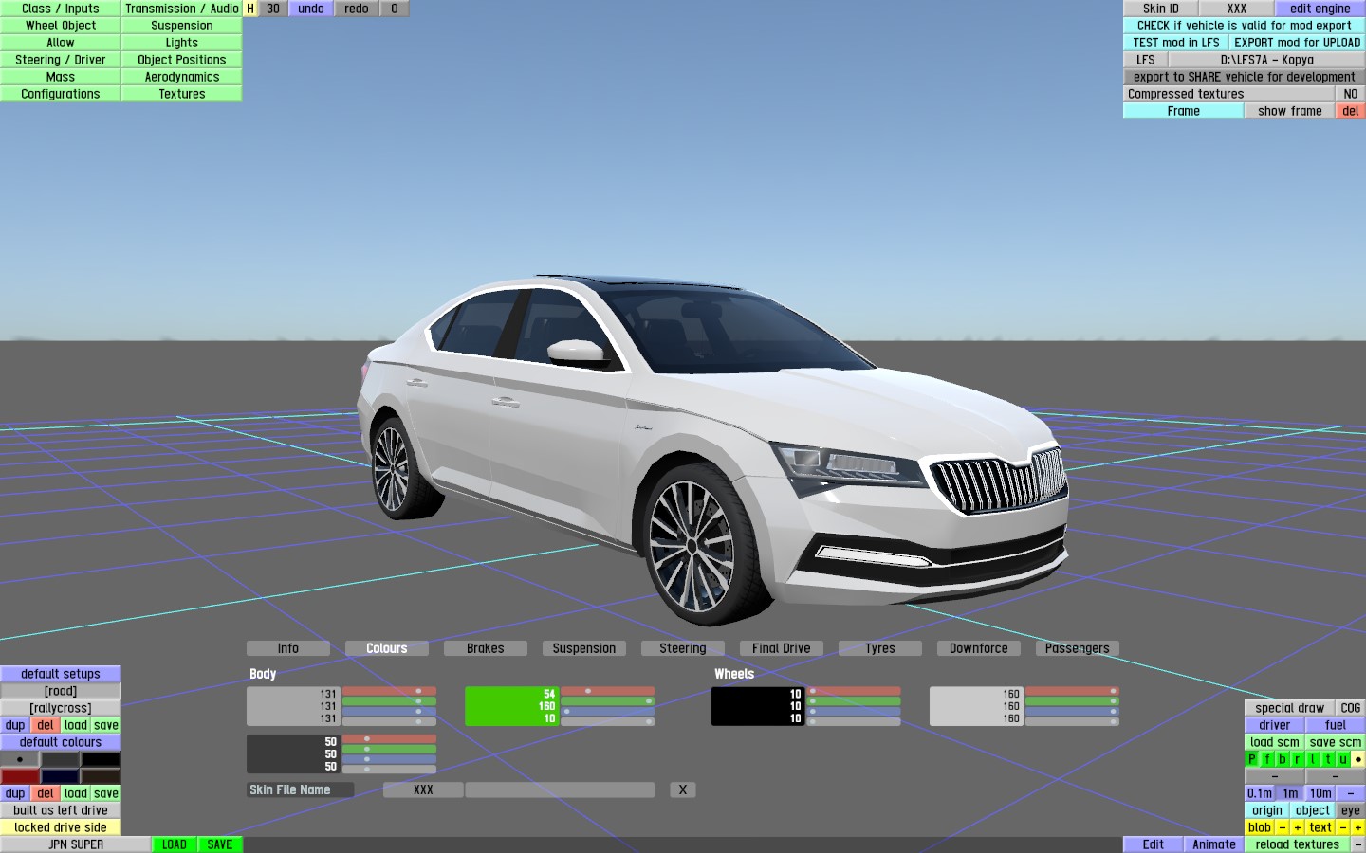Select the [road] default setup
This screenshot has width=1366, height=853.
coord(61,691)
